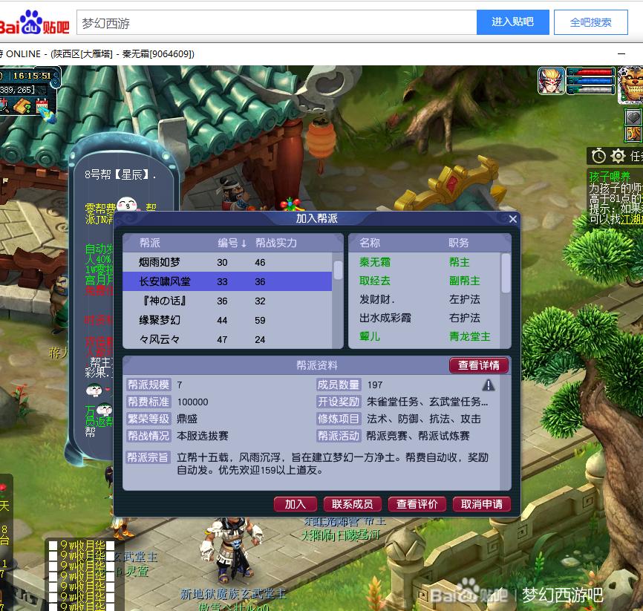Click the 帮派宗旨 description text
The width and height of the screenshot is (643, 611).
tap(333, 464)
